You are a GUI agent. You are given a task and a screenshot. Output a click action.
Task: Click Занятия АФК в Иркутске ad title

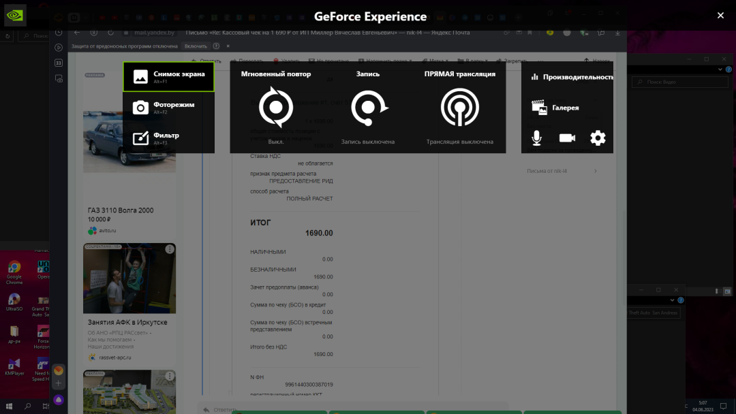click(127, 322)
